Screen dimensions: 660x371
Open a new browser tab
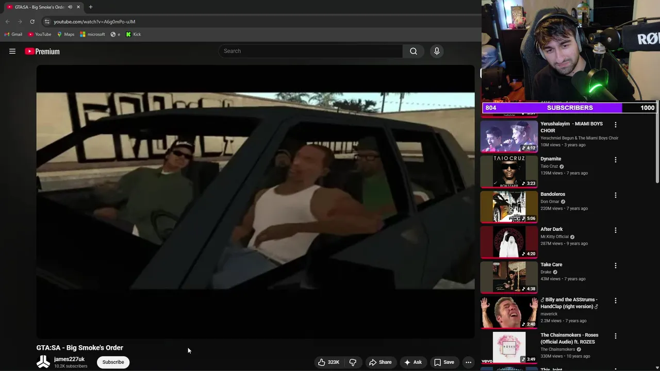tap(91, 7)
